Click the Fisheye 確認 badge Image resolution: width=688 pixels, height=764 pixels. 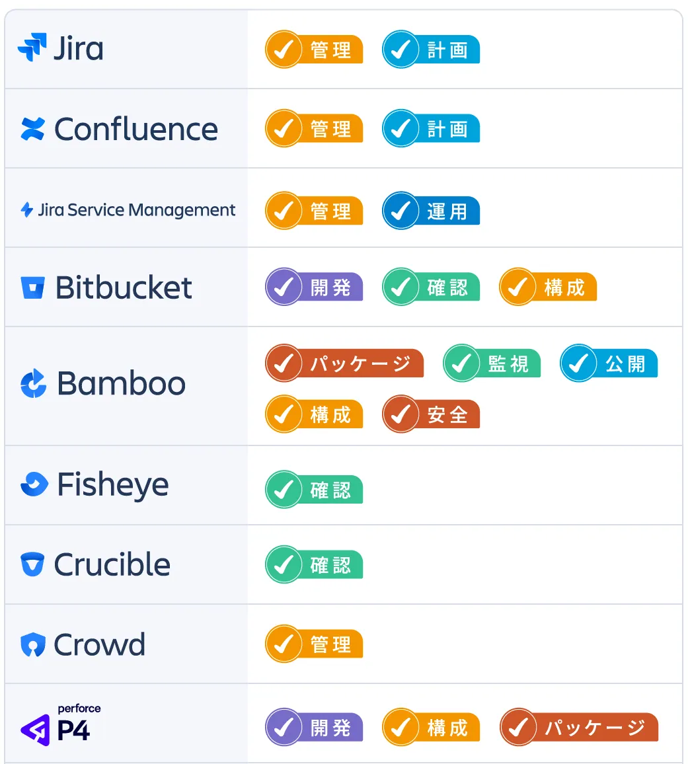click(315, 490)
